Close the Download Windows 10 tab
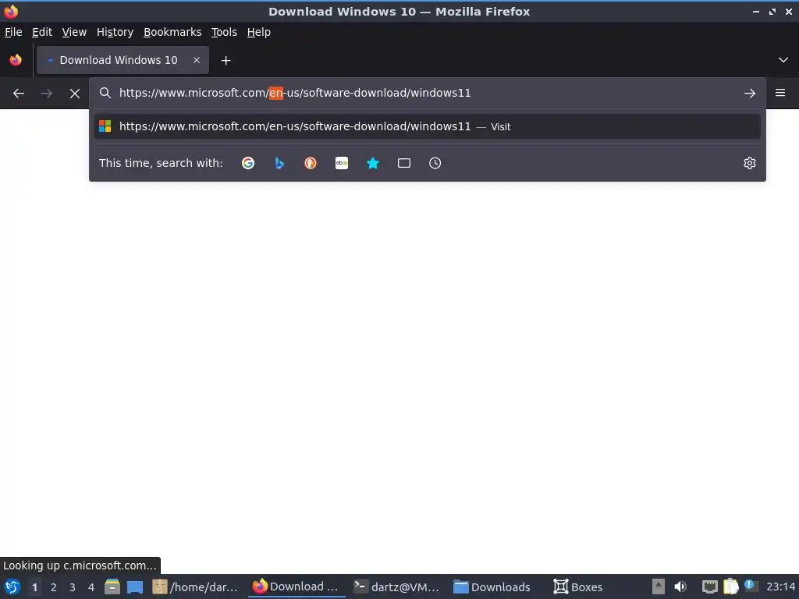This screenshot has height=599, width=799. point(197,60)
